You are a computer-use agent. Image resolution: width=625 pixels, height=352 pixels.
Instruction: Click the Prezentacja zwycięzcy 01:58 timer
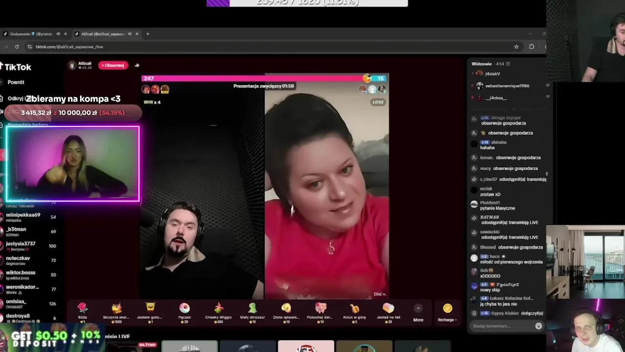(264, 86)
